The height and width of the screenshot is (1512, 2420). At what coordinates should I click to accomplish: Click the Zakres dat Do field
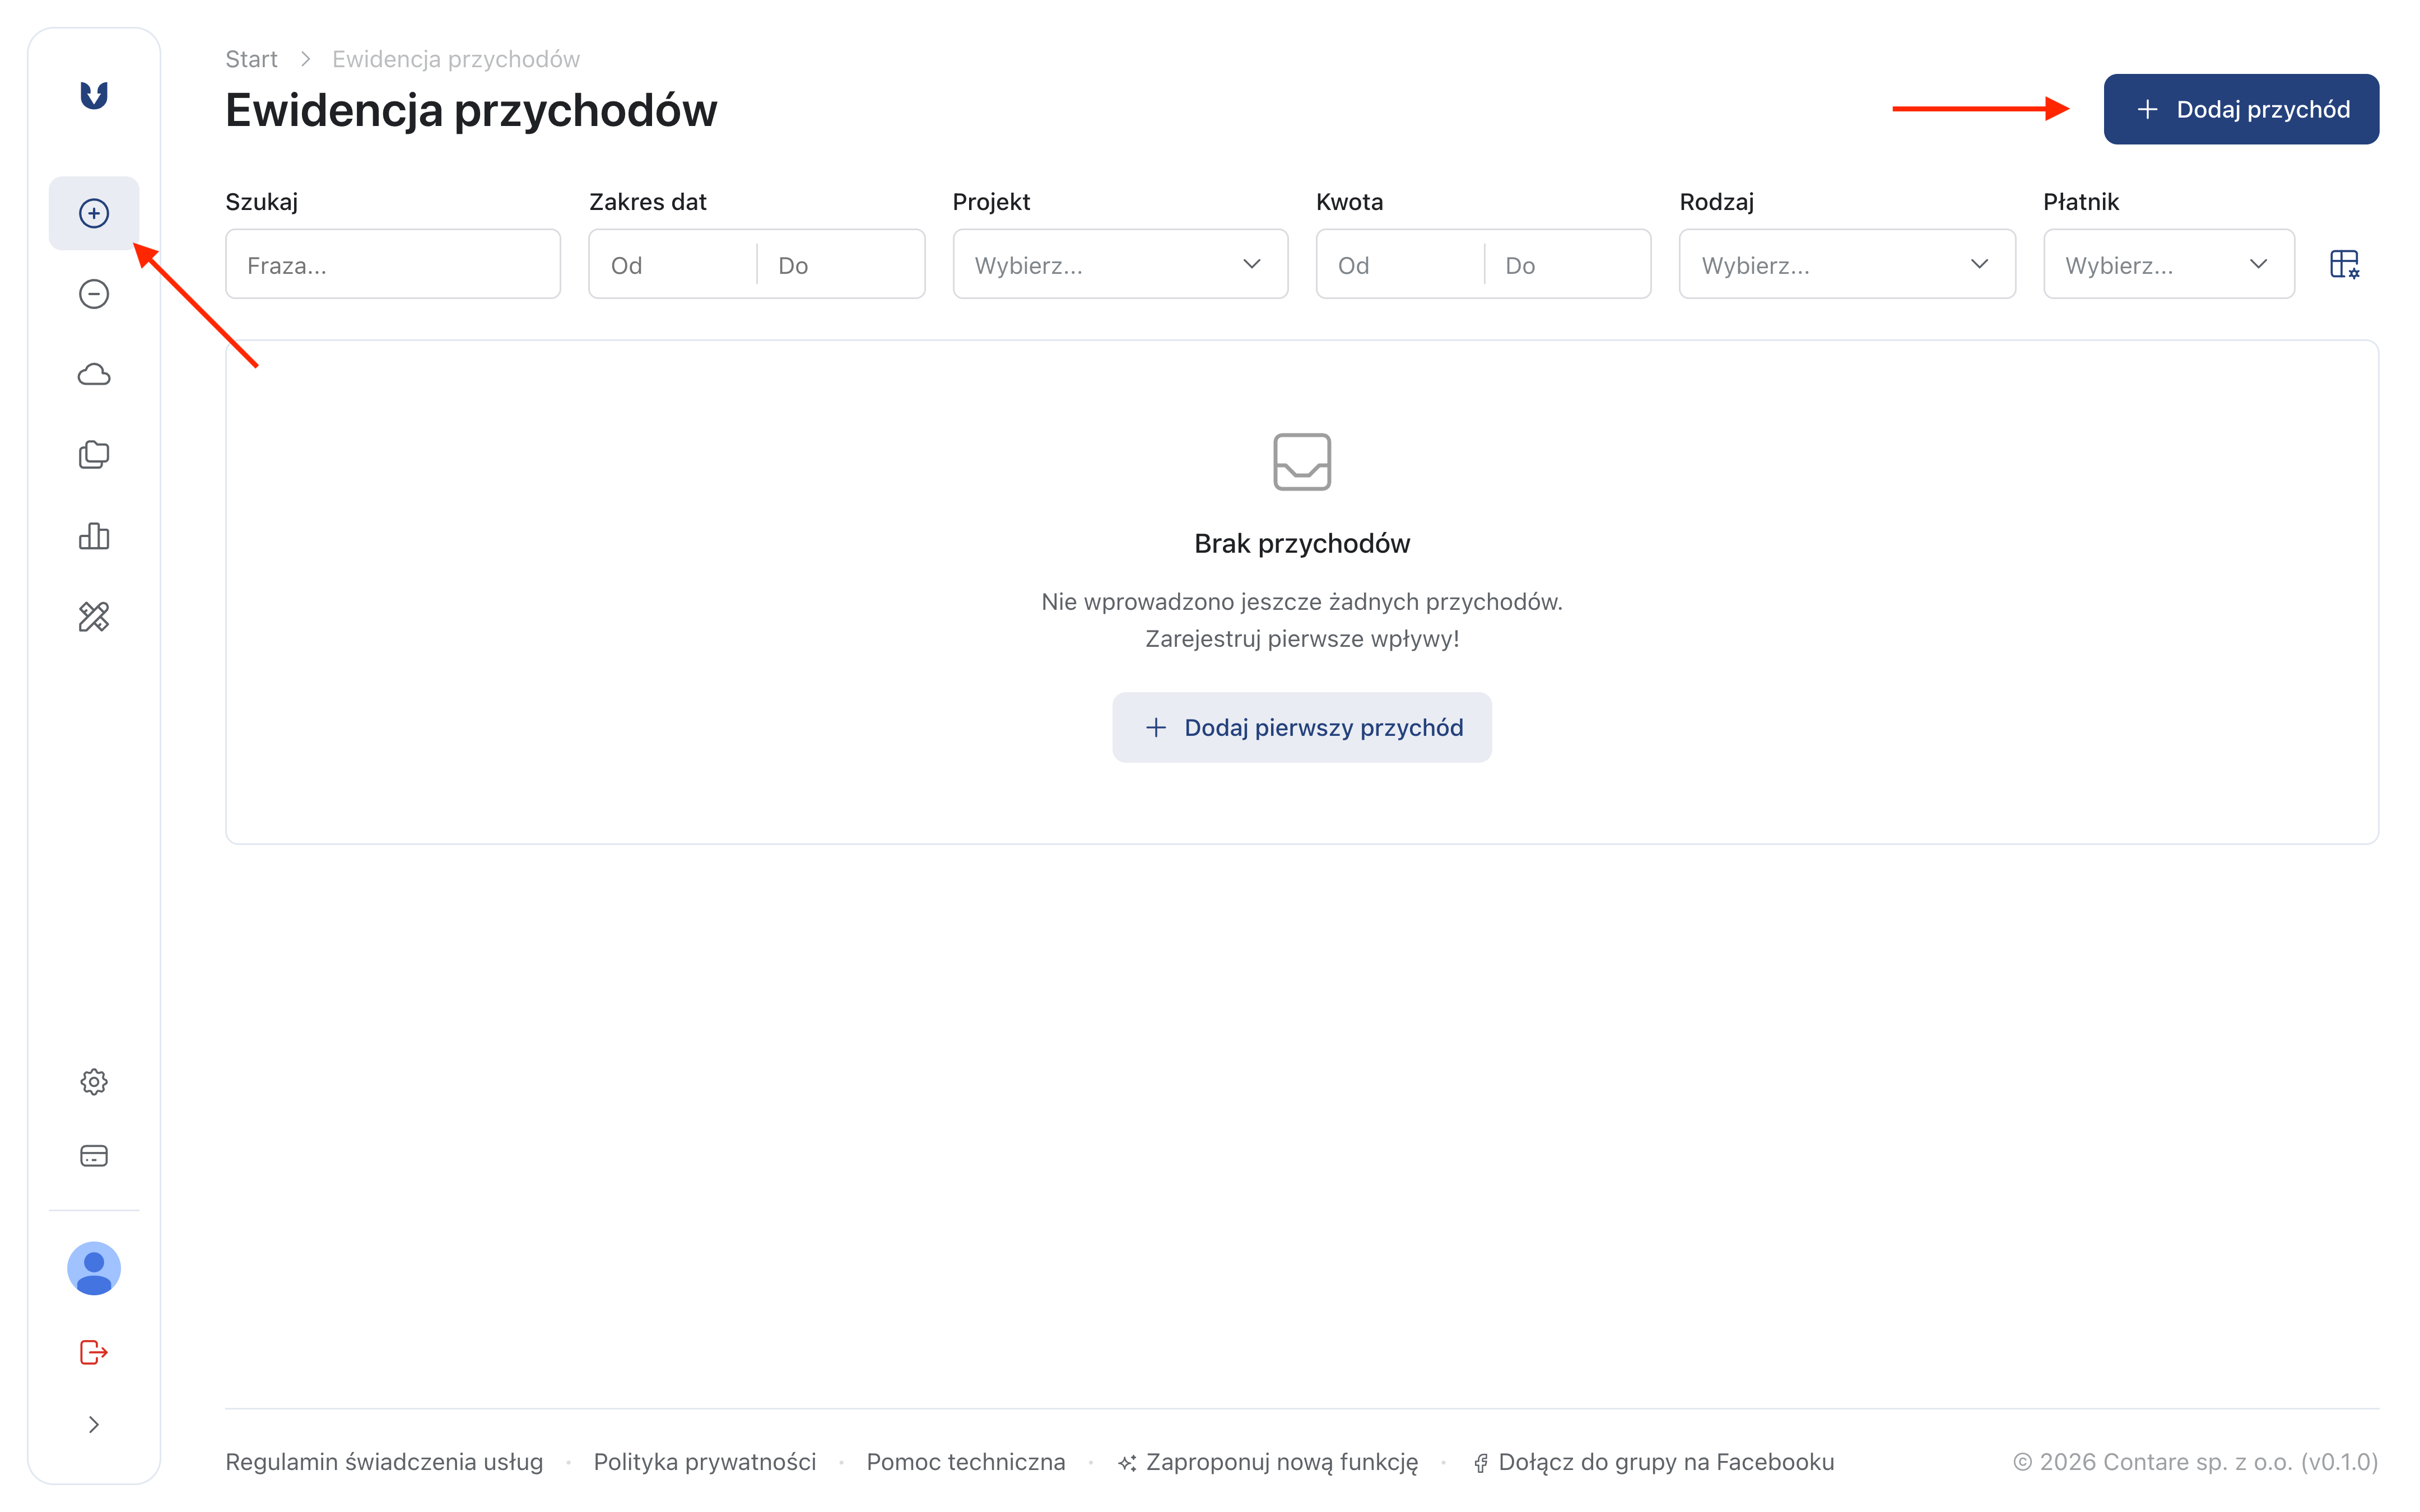click(x=840, y=265)
